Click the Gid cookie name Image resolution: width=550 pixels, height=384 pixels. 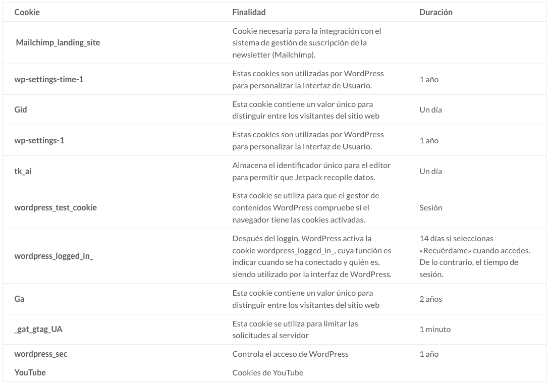pyautogui.click(x=21, y=110)
